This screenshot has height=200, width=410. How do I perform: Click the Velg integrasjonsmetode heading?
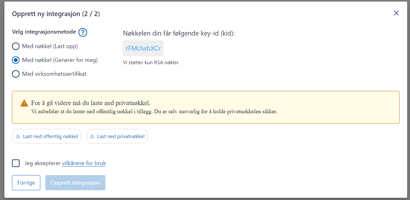[x=44, y=32]
